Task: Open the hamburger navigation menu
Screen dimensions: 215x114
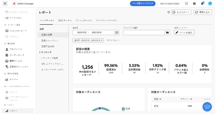Action: point(5,3)
